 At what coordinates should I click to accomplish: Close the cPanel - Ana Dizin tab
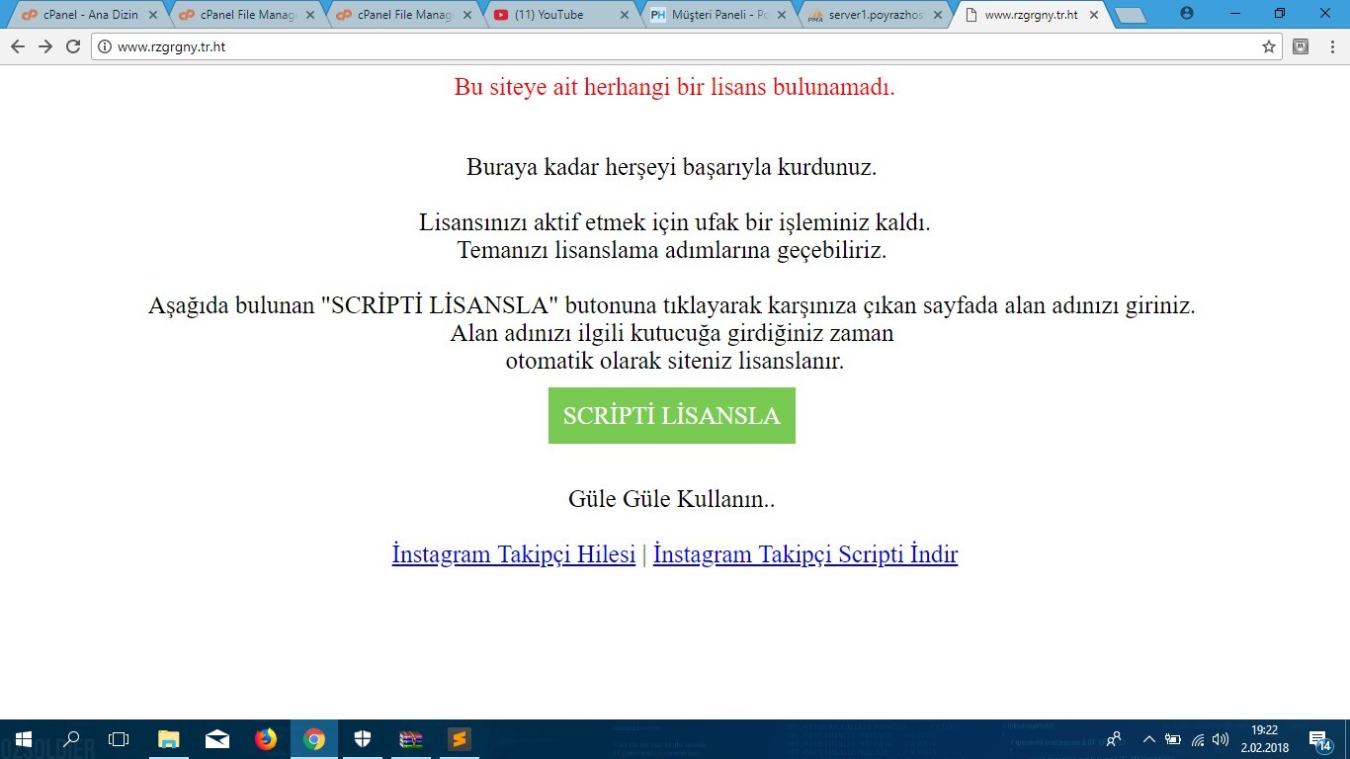153,15
